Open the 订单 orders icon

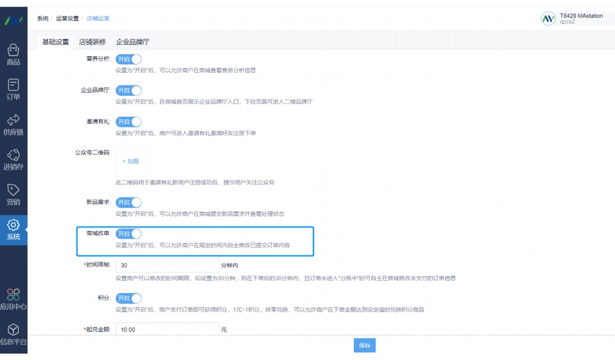pyautogui.click(x=13, y=84)
